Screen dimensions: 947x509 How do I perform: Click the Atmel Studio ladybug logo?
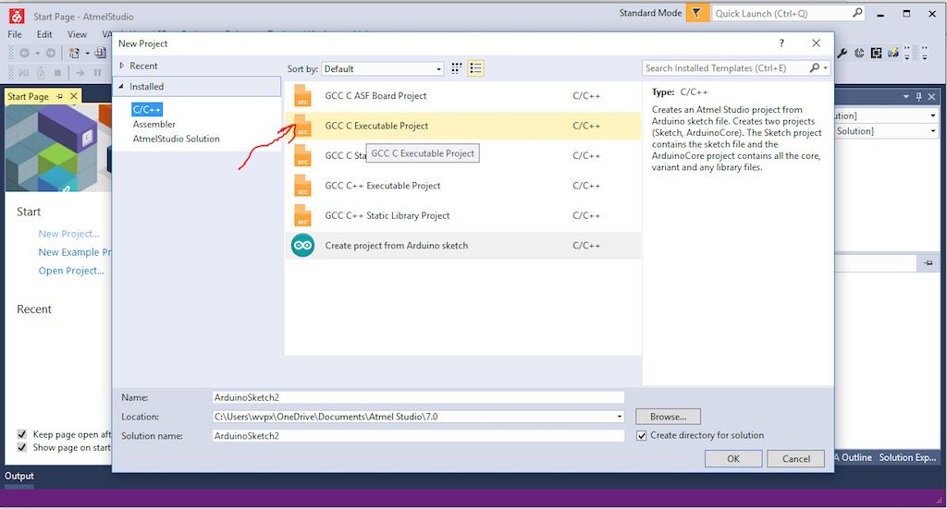click(17, 16)
